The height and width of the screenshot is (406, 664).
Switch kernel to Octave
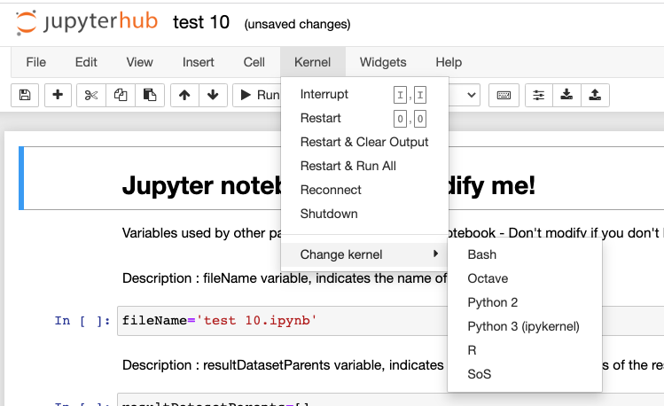[525, 278]
